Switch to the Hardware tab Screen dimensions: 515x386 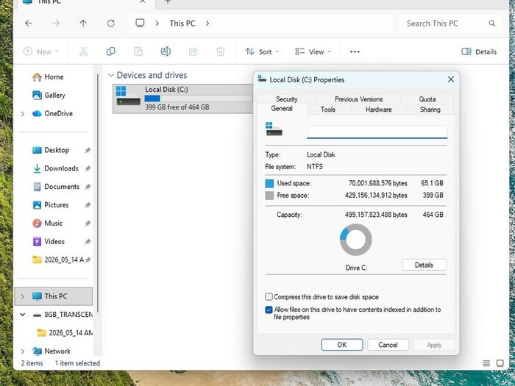pos(379,110)
